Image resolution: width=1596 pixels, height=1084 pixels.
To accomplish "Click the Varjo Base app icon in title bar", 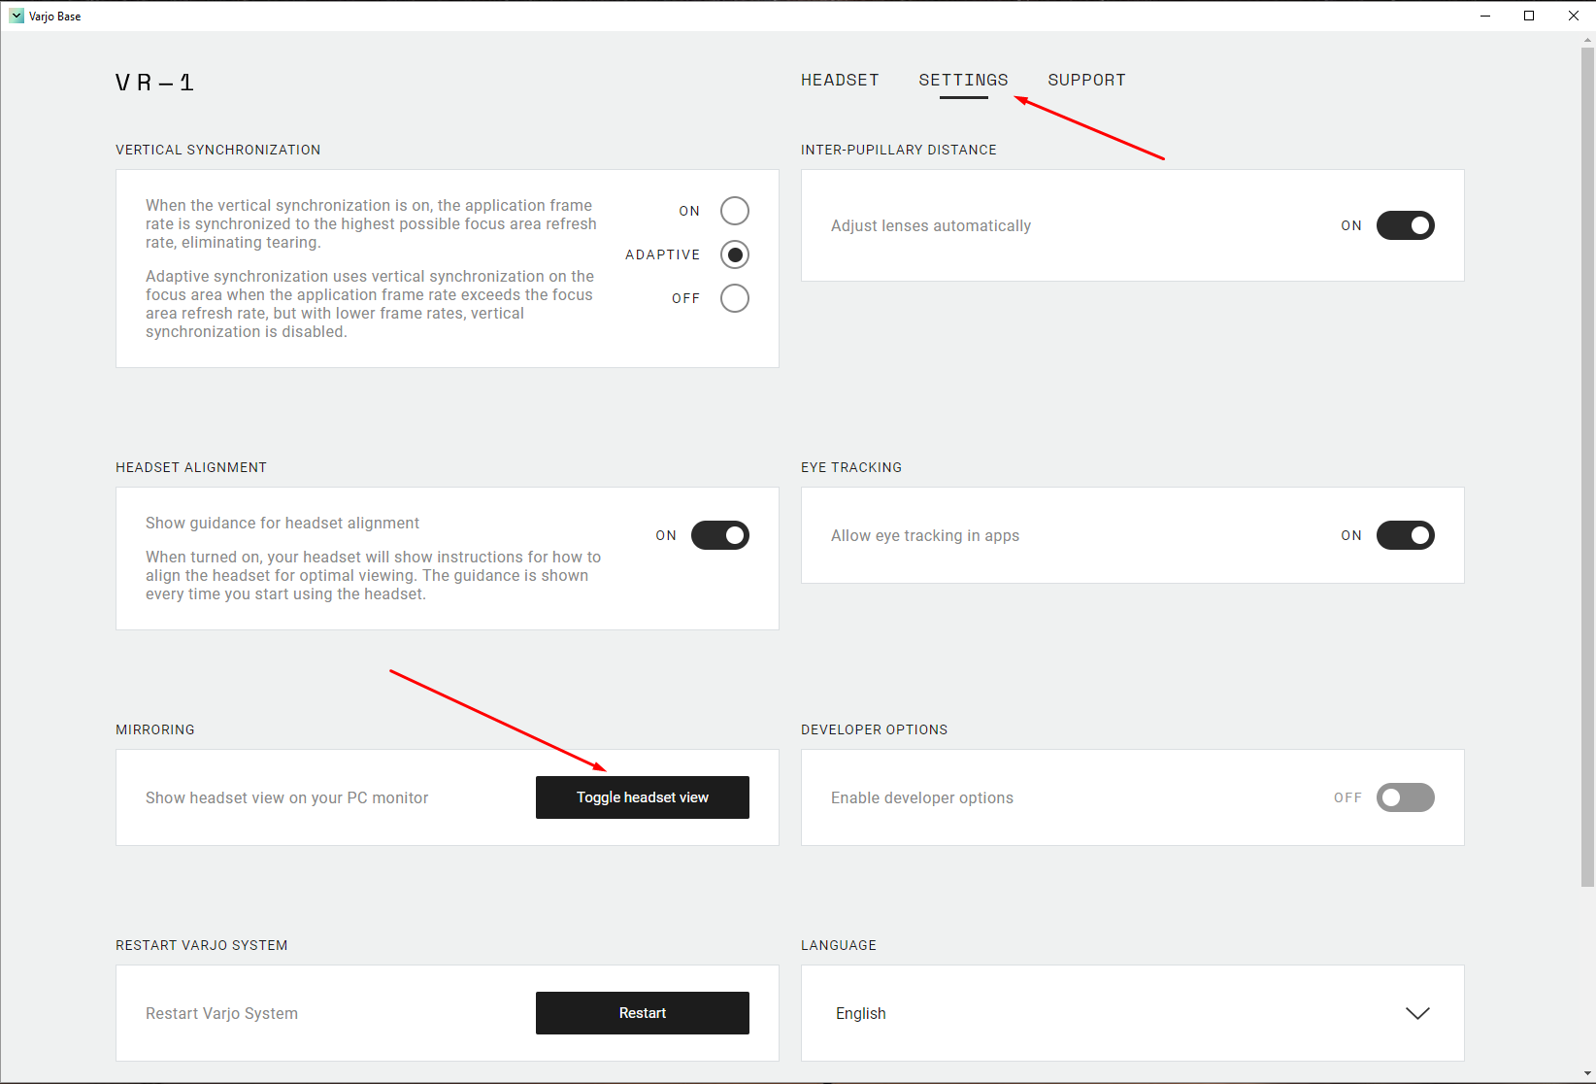I will (17, 16).
